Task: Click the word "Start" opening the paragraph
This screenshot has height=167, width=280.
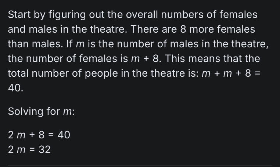Action: coord(18,15)
